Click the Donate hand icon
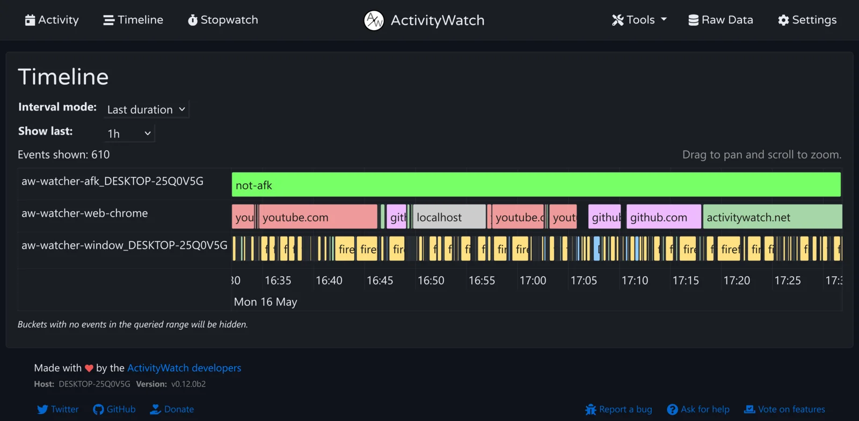This screenshot has height=421, width=859. [x=156, y=410]
